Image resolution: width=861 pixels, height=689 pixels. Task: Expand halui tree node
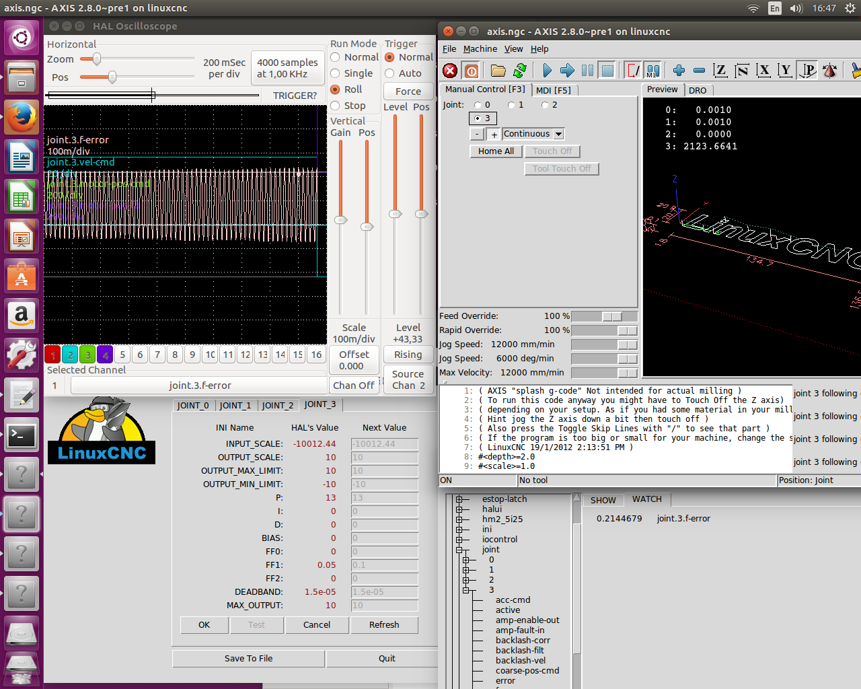(x=459, y=509)
